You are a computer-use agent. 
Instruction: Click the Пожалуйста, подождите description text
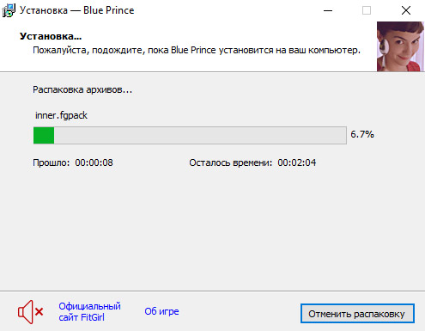[197, 50]
